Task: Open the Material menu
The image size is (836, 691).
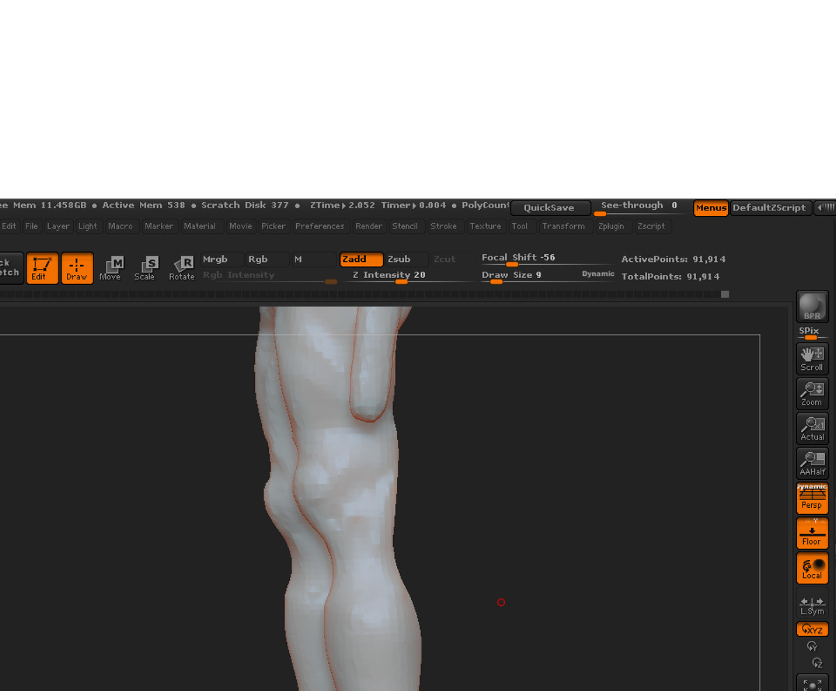Action: click(x=200, y=226)
